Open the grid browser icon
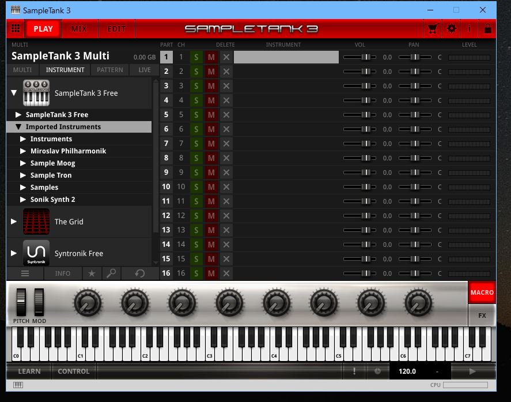This screenshot has width=511, height=402. tap(16, 28)
